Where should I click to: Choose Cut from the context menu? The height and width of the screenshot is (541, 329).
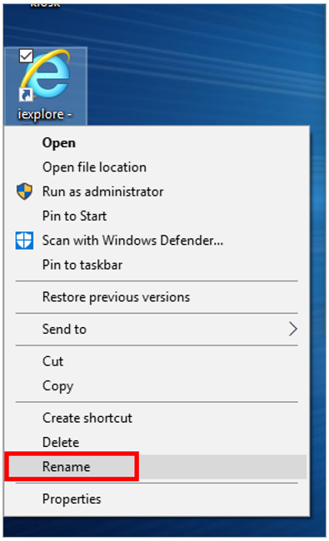52,361
